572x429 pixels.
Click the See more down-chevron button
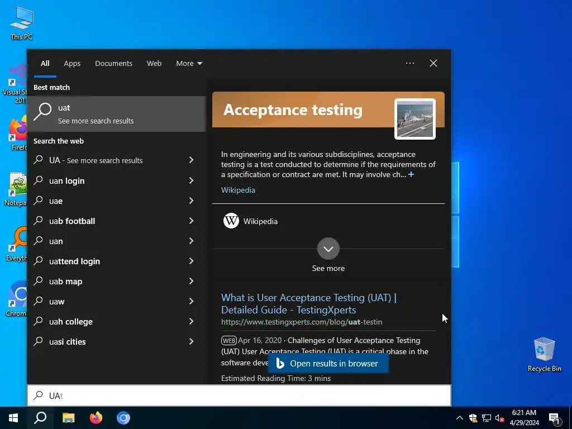point(328,249)
